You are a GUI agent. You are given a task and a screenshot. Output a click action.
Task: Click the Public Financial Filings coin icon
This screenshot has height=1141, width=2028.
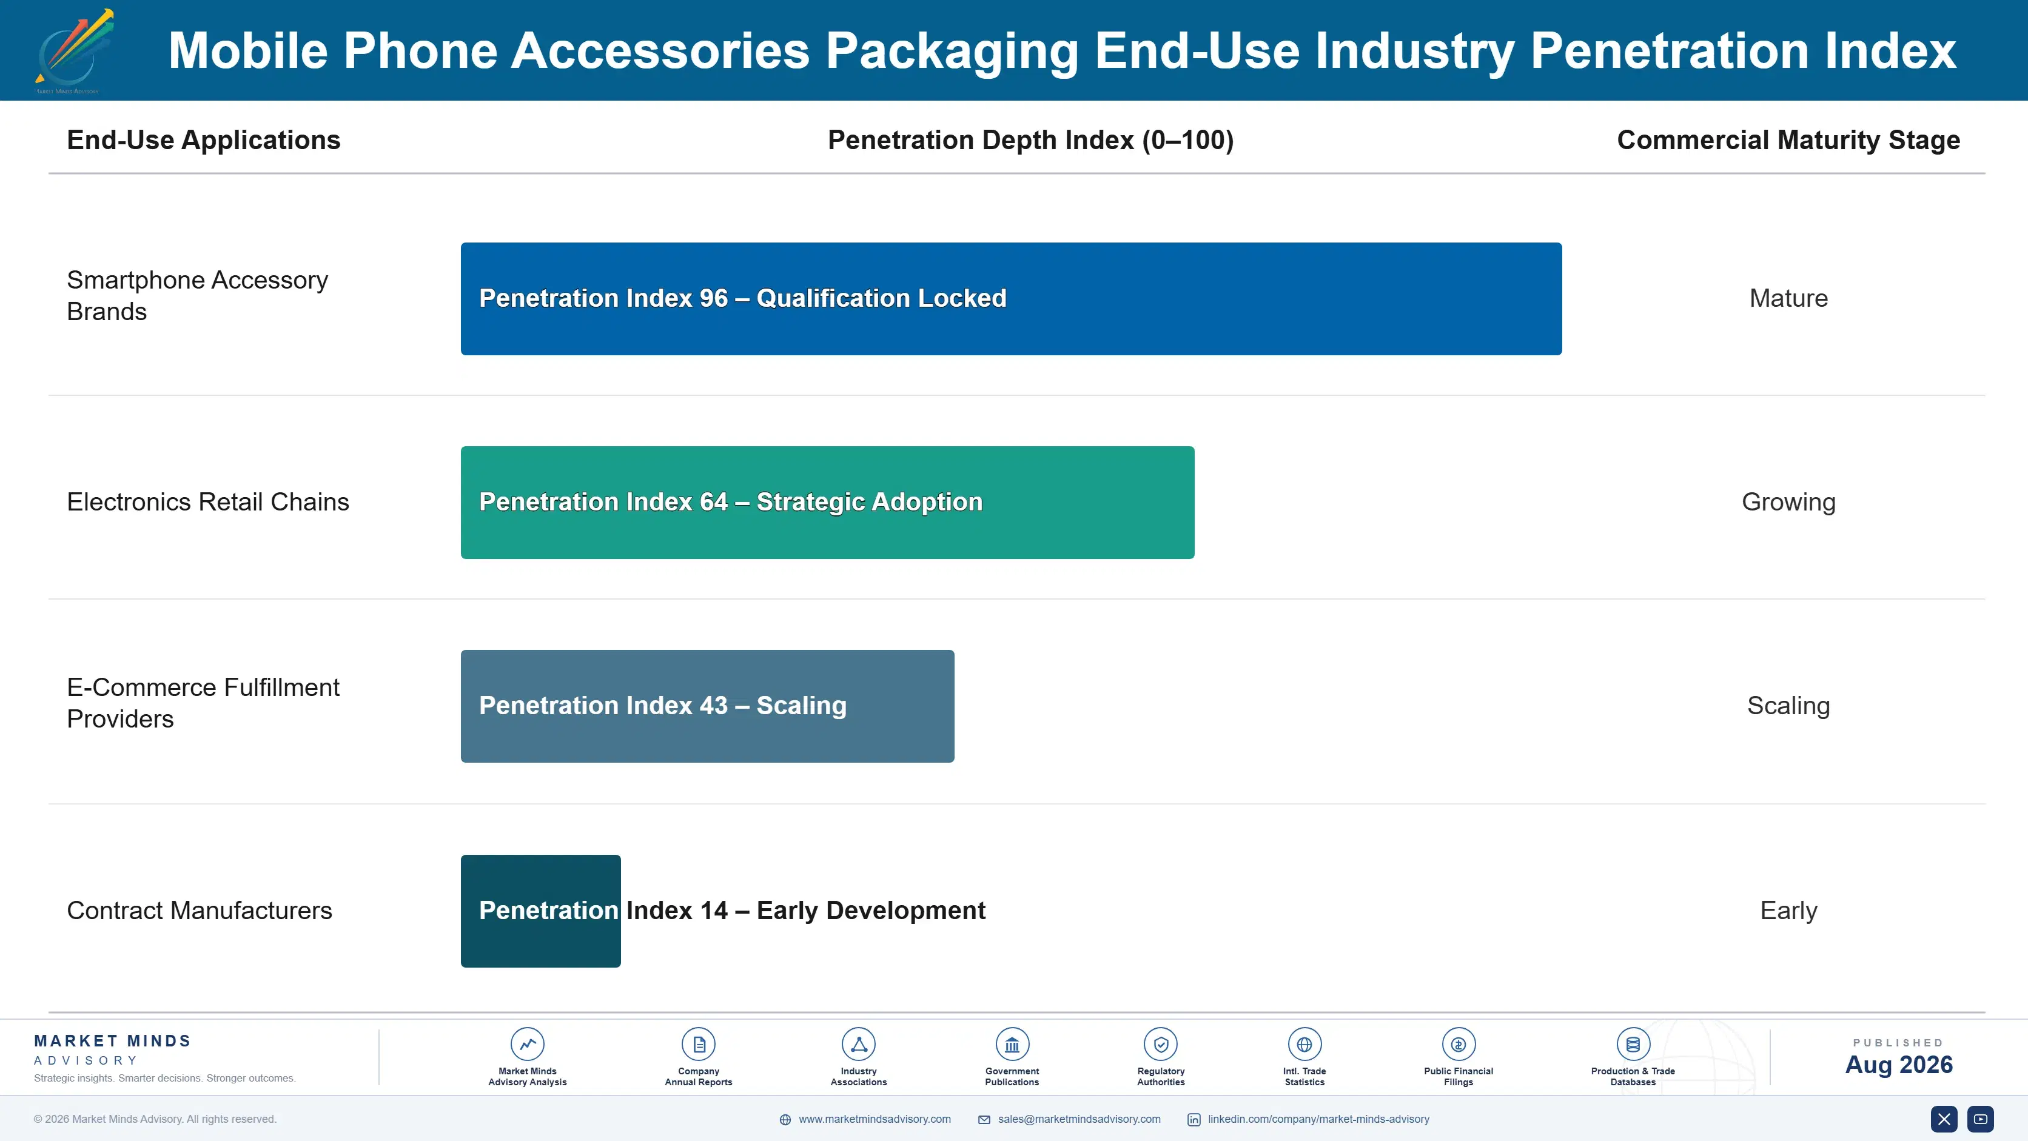[x=1458, y=1044]
